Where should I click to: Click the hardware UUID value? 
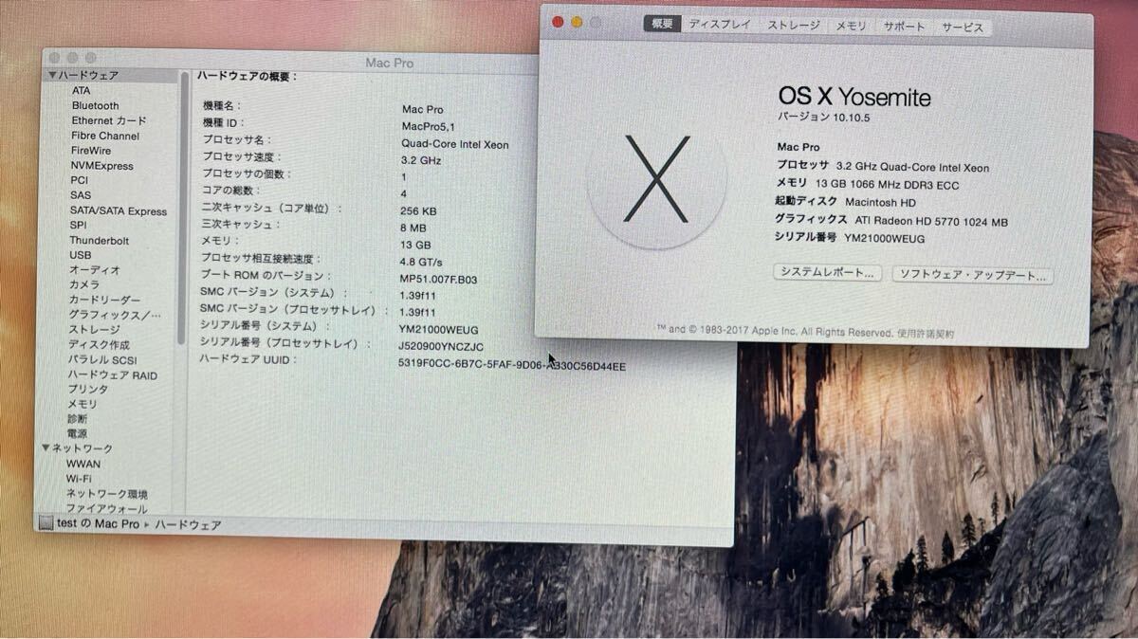[512, 365]
